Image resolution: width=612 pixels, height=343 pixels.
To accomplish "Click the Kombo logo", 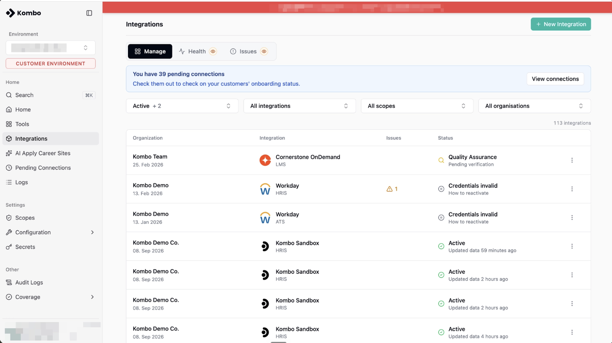I will tap(24, 13).
